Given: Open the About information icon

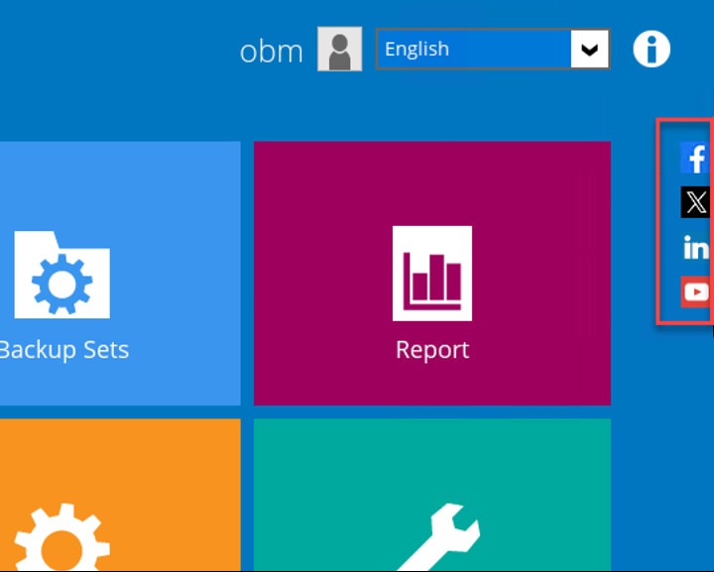Looking at the screenshot, I should 652,49.
